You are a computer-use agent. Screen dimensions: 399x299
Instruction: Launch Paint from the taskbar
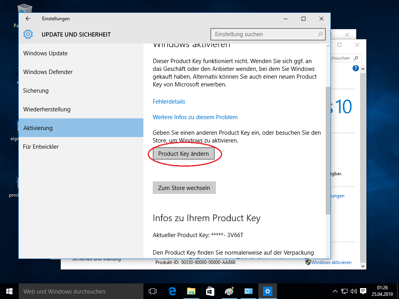[x=229, y=291]
